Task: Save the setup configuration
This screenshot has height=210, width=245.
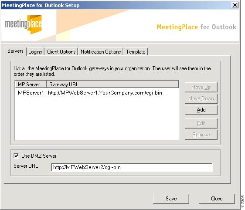Action: (x=171, y=199)
